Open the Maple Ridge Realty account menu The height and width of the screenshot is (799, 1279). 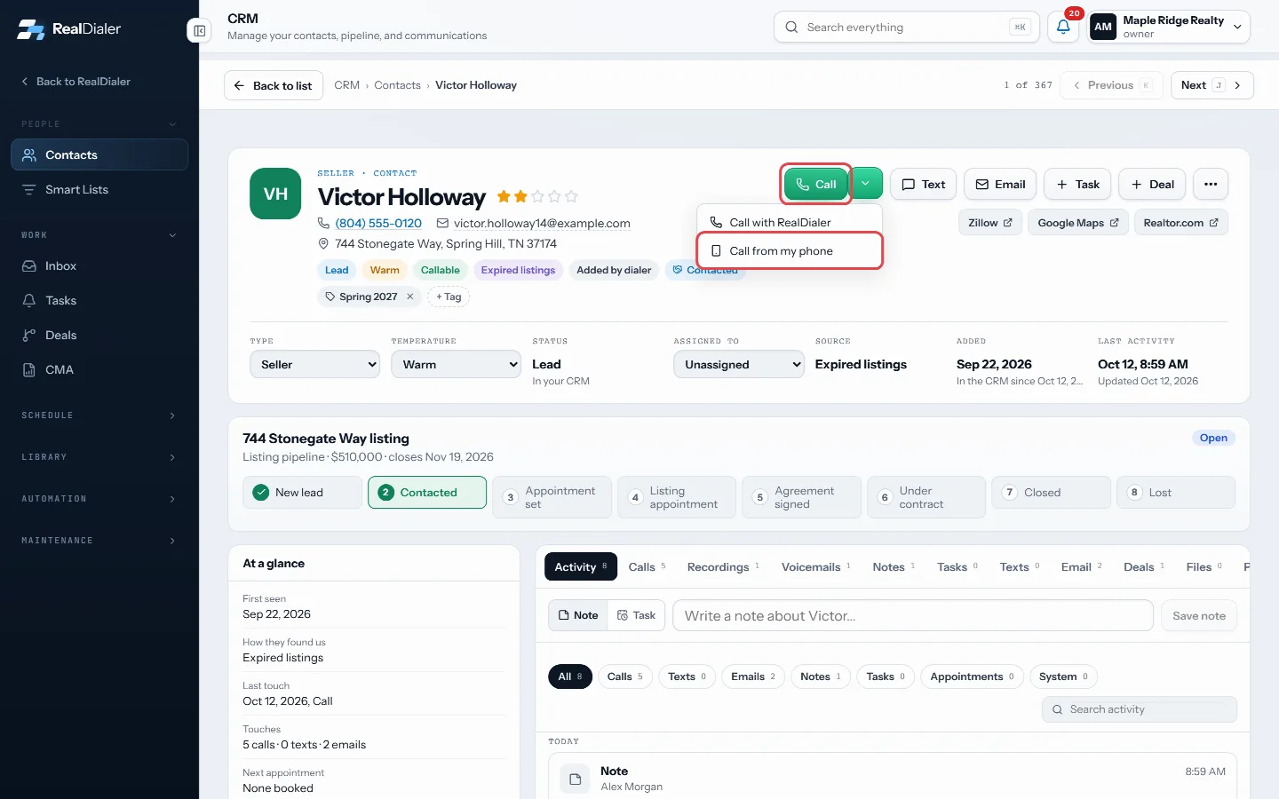[x=1169, y=28]
